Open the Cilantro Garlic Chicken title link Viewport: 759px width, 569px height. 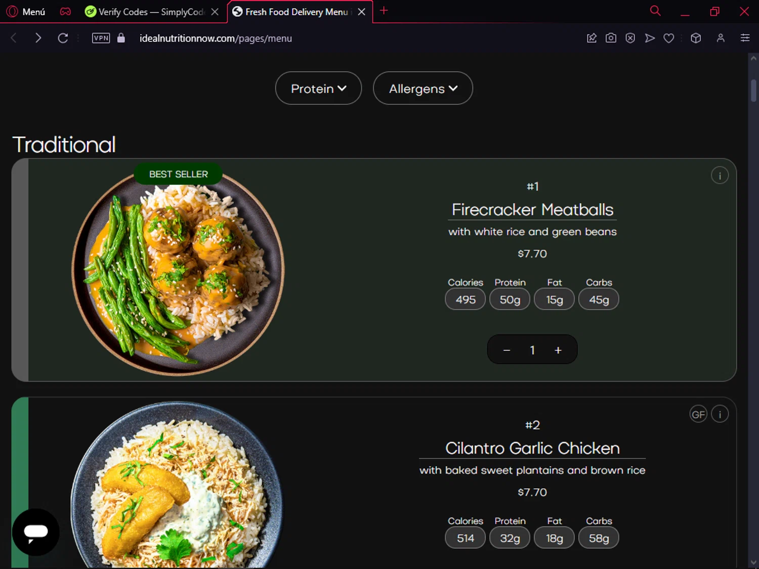pyautogui.click(x=532, y=448)
